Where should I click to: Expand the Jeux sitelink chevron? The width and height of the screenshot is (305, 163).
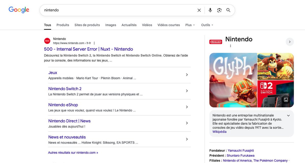click(187, 75)
